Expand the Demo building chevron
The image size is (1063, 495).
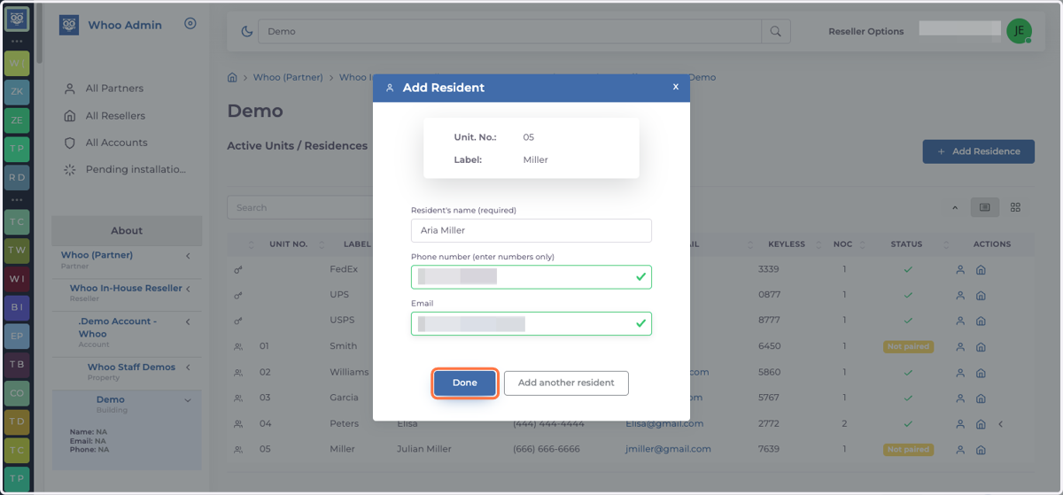188,400
